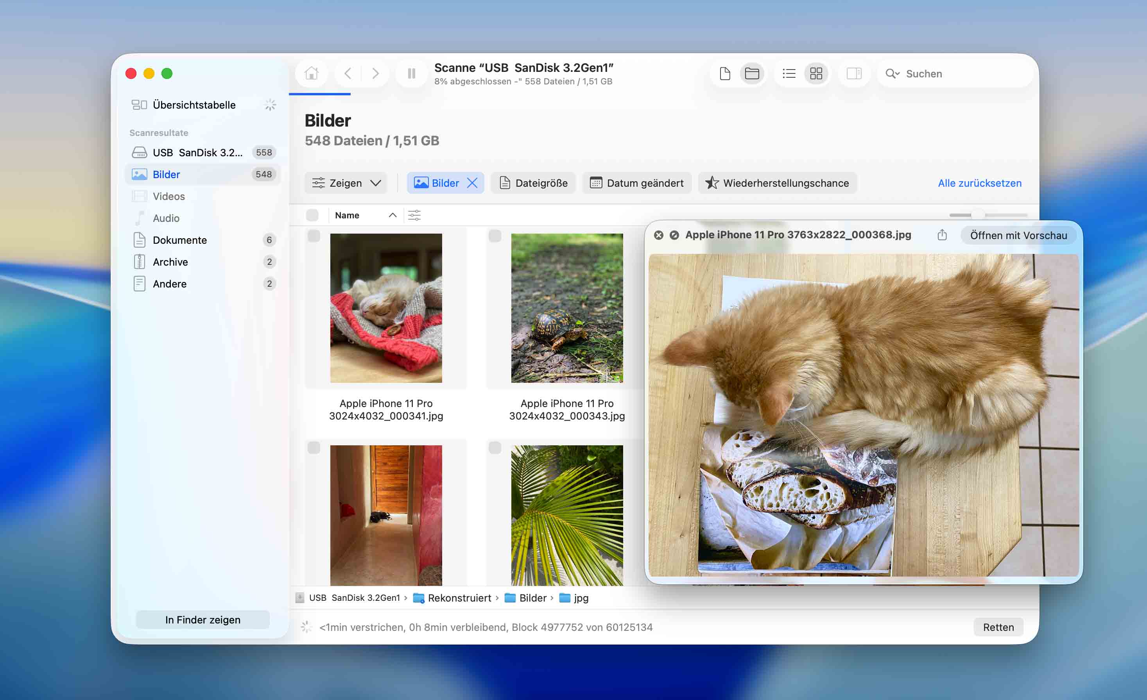Toggle the Name column sort order chevron
The image size is (1147, 700).
pos(392,215)
